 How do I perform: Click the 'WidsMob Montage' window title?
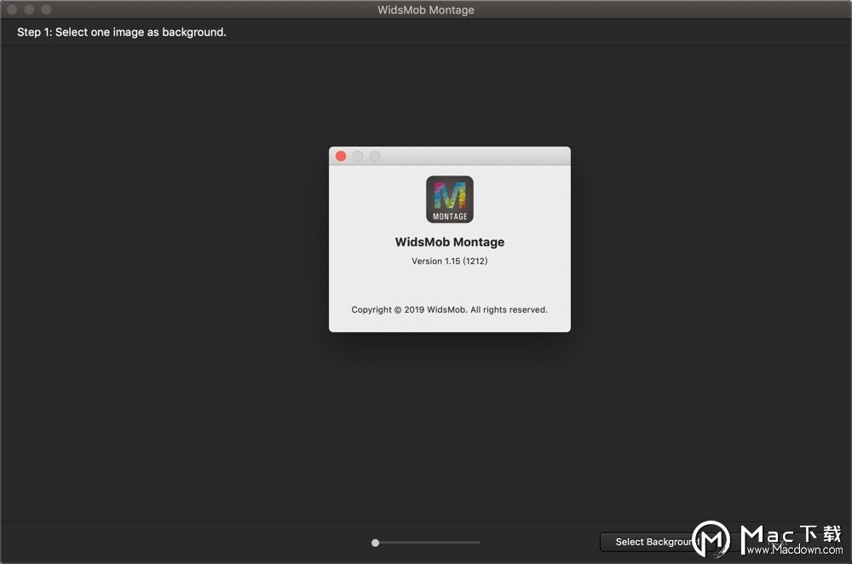click(x=426, y=9)
